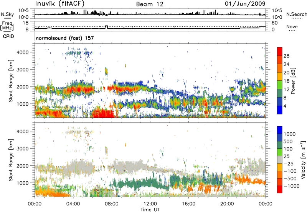Viewport: 307px width, 212px height.
Task: Click the '24' label on Power color bar
Action: click(x=286, y=64)
